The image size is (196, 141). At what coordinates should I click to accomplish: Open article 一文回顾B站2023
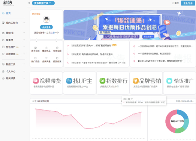pos(165,46)
